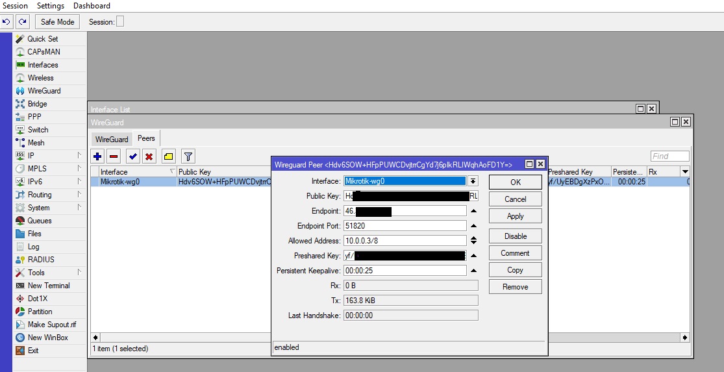Viewport: 724px width, 372px height.
Task: Click Allowed Address up/down arrows
Action: [x=473, y=240]
